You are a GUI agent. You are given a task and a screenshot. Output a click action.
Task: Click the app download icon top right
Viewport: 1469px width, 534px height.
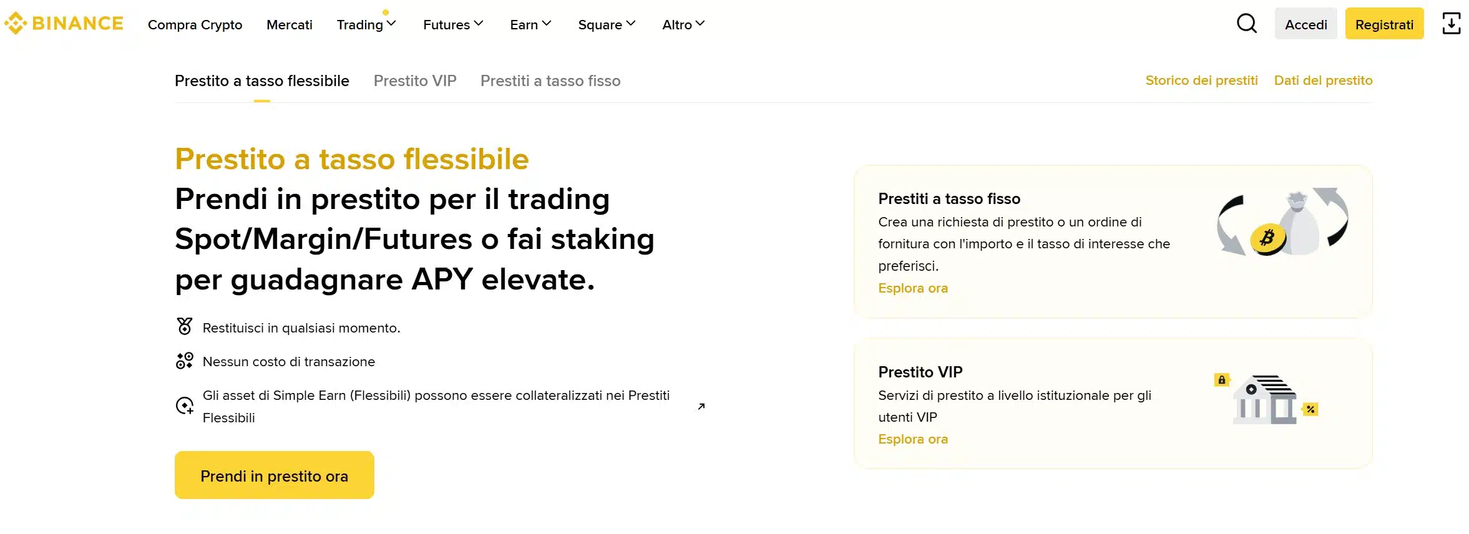[1452, 22]
